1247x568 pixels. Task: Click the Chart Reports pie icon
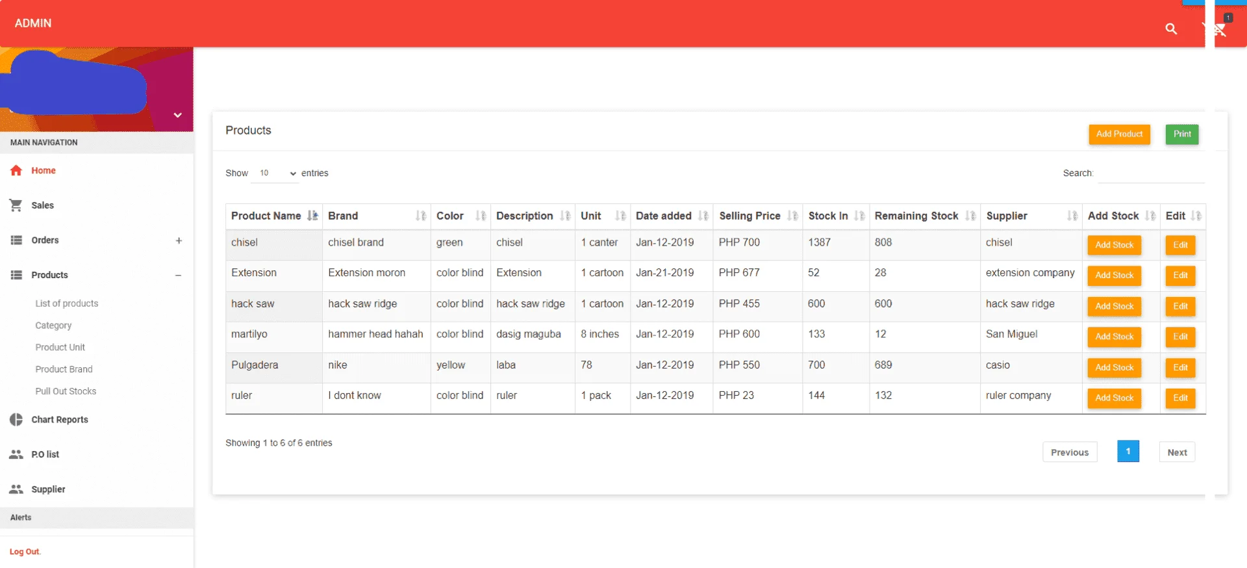pos(16,420)
